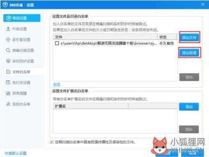Viewport: 209px width, 157px height.
Task: Click the magnifier icon beside 病毒扫描设置
Action: point(8,50)
